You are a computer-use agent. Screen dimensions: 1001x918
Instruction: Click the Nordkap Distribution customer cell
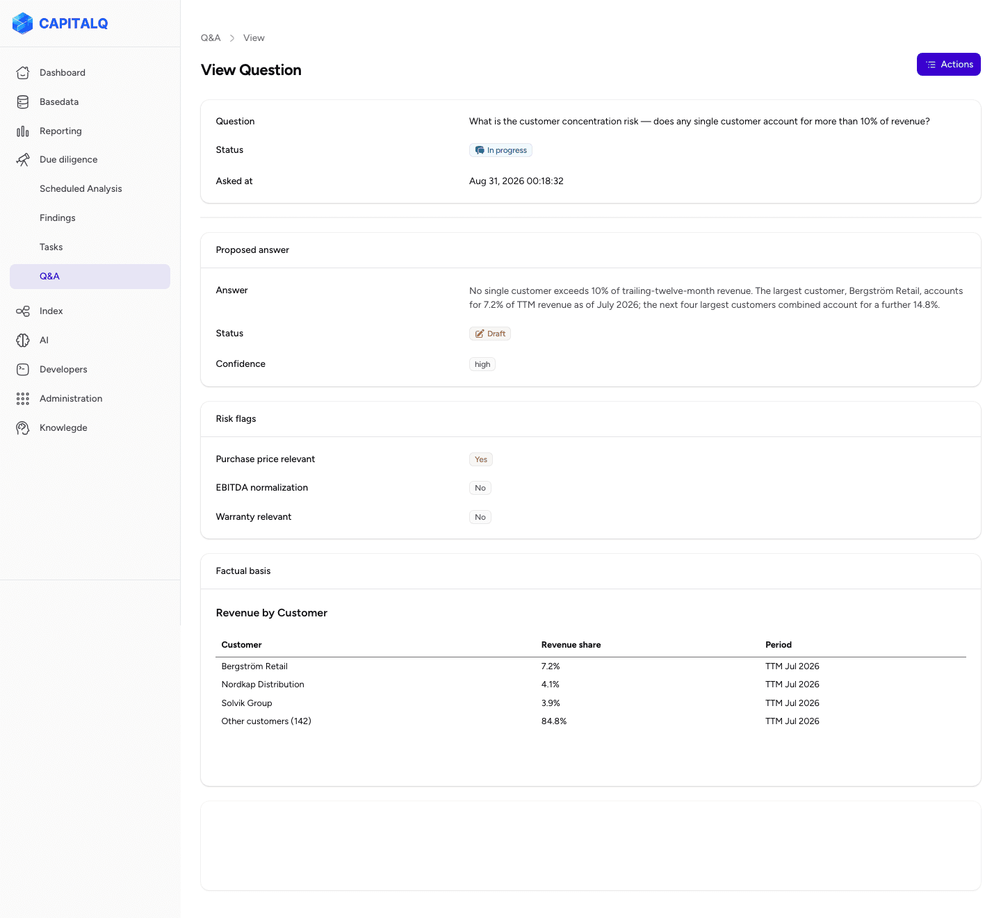click(263, 685)
